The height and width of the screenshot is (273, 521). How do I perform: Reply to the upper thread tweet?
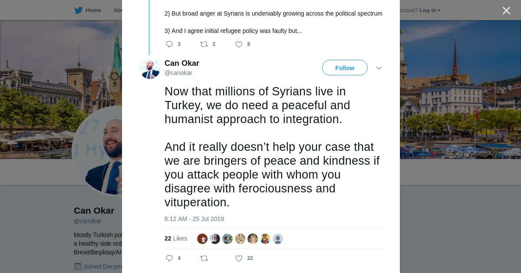tap(169, 44)
